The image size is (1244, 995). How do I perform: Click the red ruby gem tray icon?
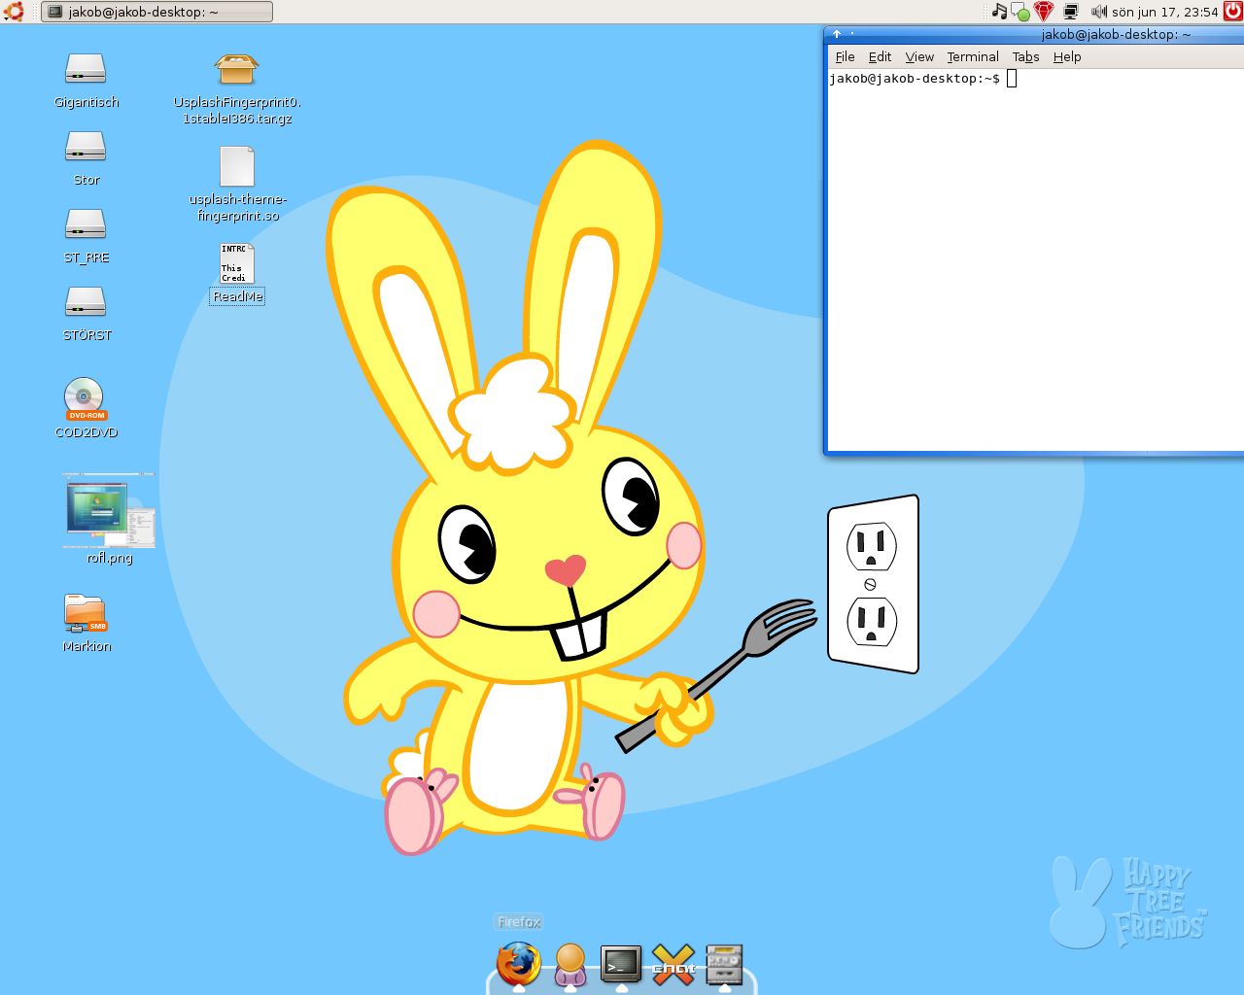click(x=1044, y=12)
